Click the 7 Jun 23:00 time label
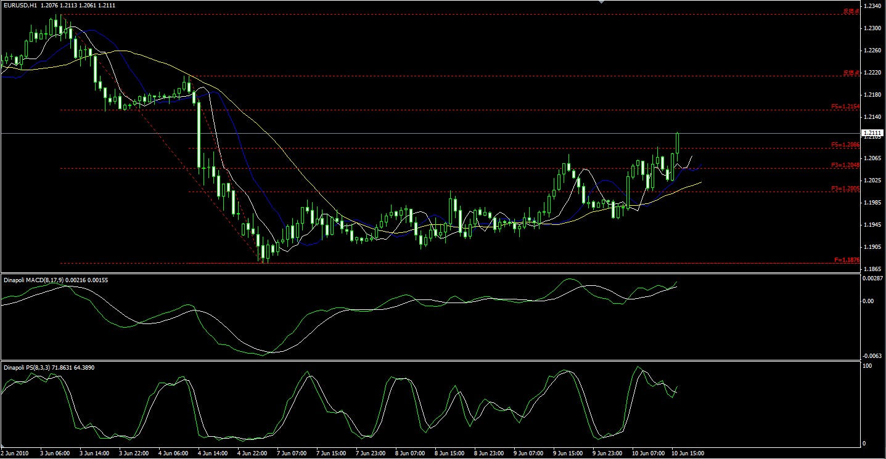Viewport: 886px width, 459px height. 372,453
